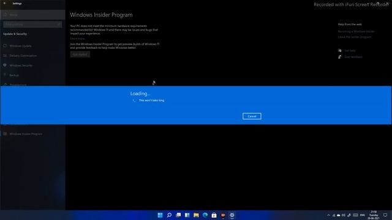Open Leave the insider program link
392x220 pixels.
click(355, 37)
